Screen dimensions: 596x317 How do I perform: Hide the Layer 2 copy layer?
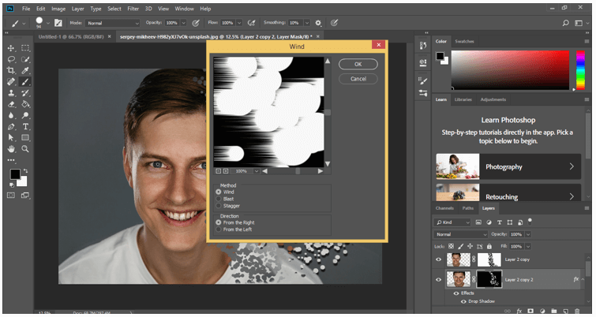click(x=438, y=259)
